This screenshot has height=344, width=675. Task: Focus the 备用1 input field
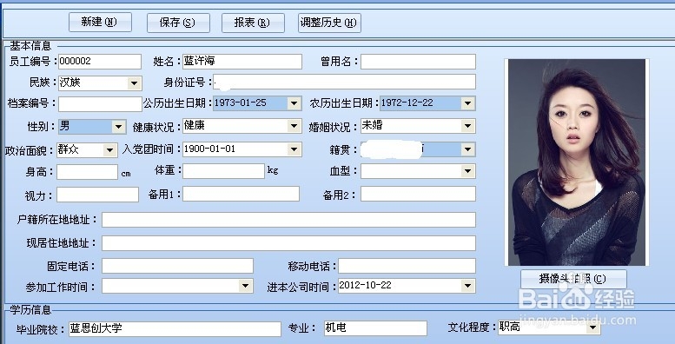coord(242,194)
